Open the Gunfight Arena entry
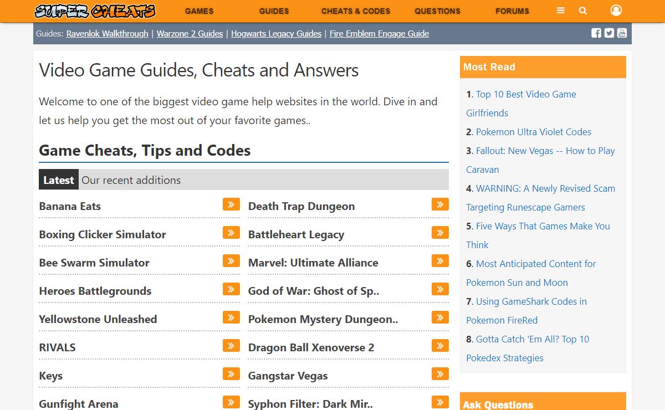The image size is (665, 410). [x=79, y=404]
